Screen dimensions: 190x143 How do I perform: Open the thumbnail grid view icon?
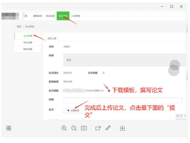(9, 128)
